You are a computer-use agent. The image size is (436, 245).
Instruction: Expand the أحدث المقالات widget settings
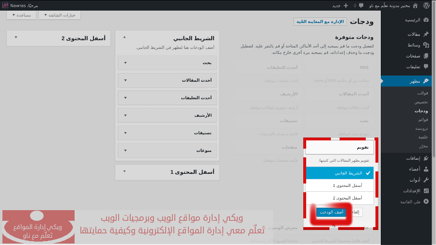tap(125, 80)
